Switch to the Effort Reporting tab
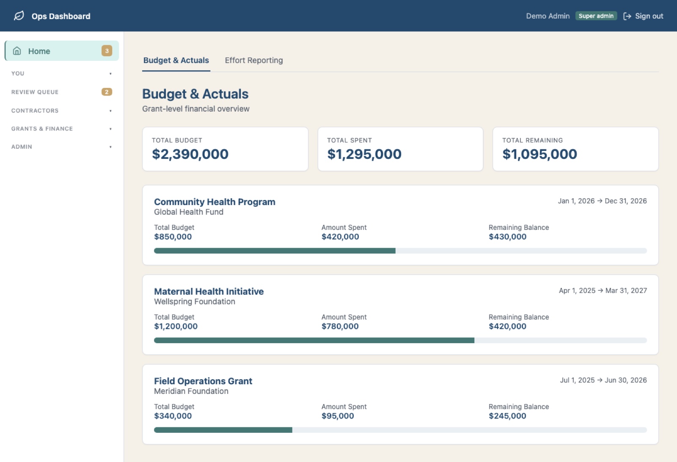 (x=254, y=60)
